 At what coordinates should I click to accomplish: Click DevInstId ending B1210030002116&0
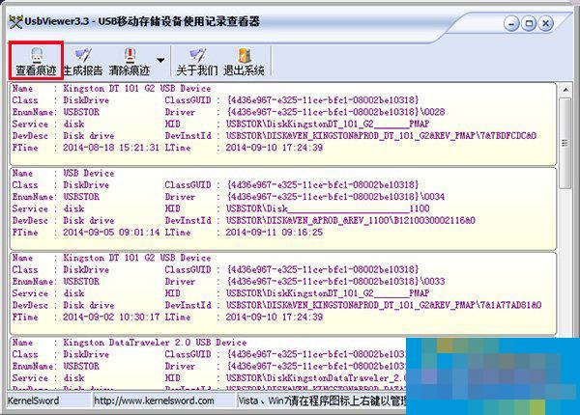351,220
